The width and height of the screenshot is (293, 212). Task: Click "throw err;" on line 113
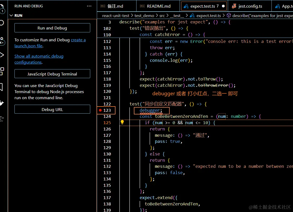[x=162, y=48]
